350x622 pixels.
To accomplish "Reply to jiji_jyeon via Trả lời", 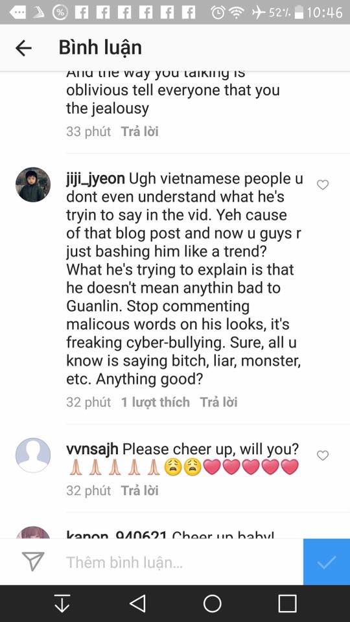I will click(x=218, y=402).
